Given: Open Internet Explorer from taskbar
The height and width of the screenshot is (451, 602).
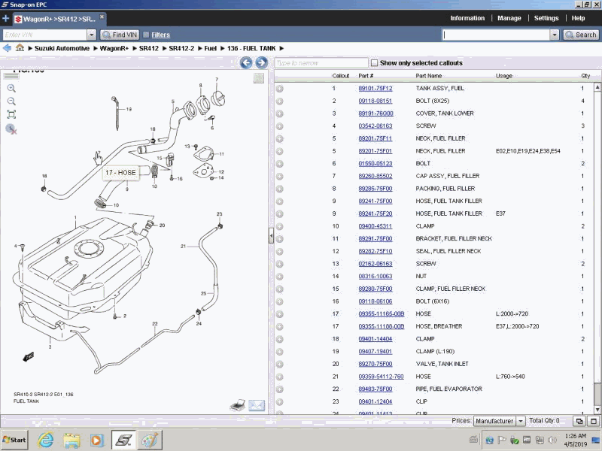Looking at the screenshot, I should point(45,440).
